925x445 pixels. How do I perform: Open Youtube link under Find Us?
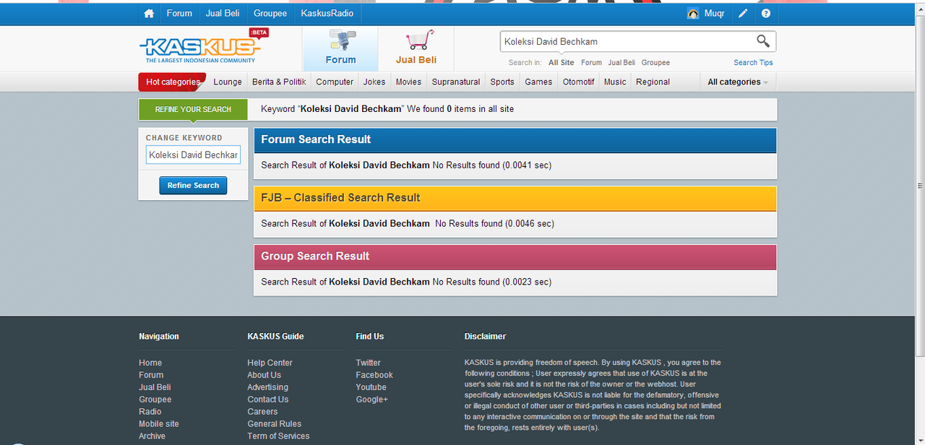point(371,387)
